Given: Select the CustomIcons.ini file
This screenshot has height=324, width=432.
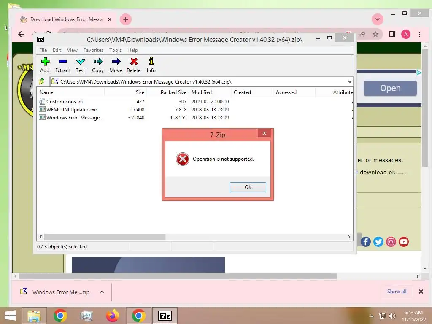Looking at the screenshot, I should click(x=65, y=101).
